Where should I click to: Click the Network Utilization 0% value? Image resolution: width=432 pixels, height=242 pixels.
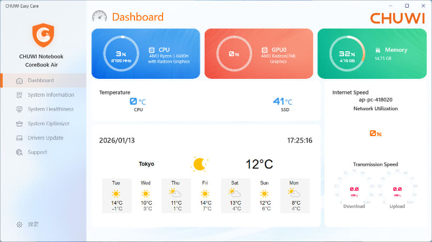(x=375, y=133)
